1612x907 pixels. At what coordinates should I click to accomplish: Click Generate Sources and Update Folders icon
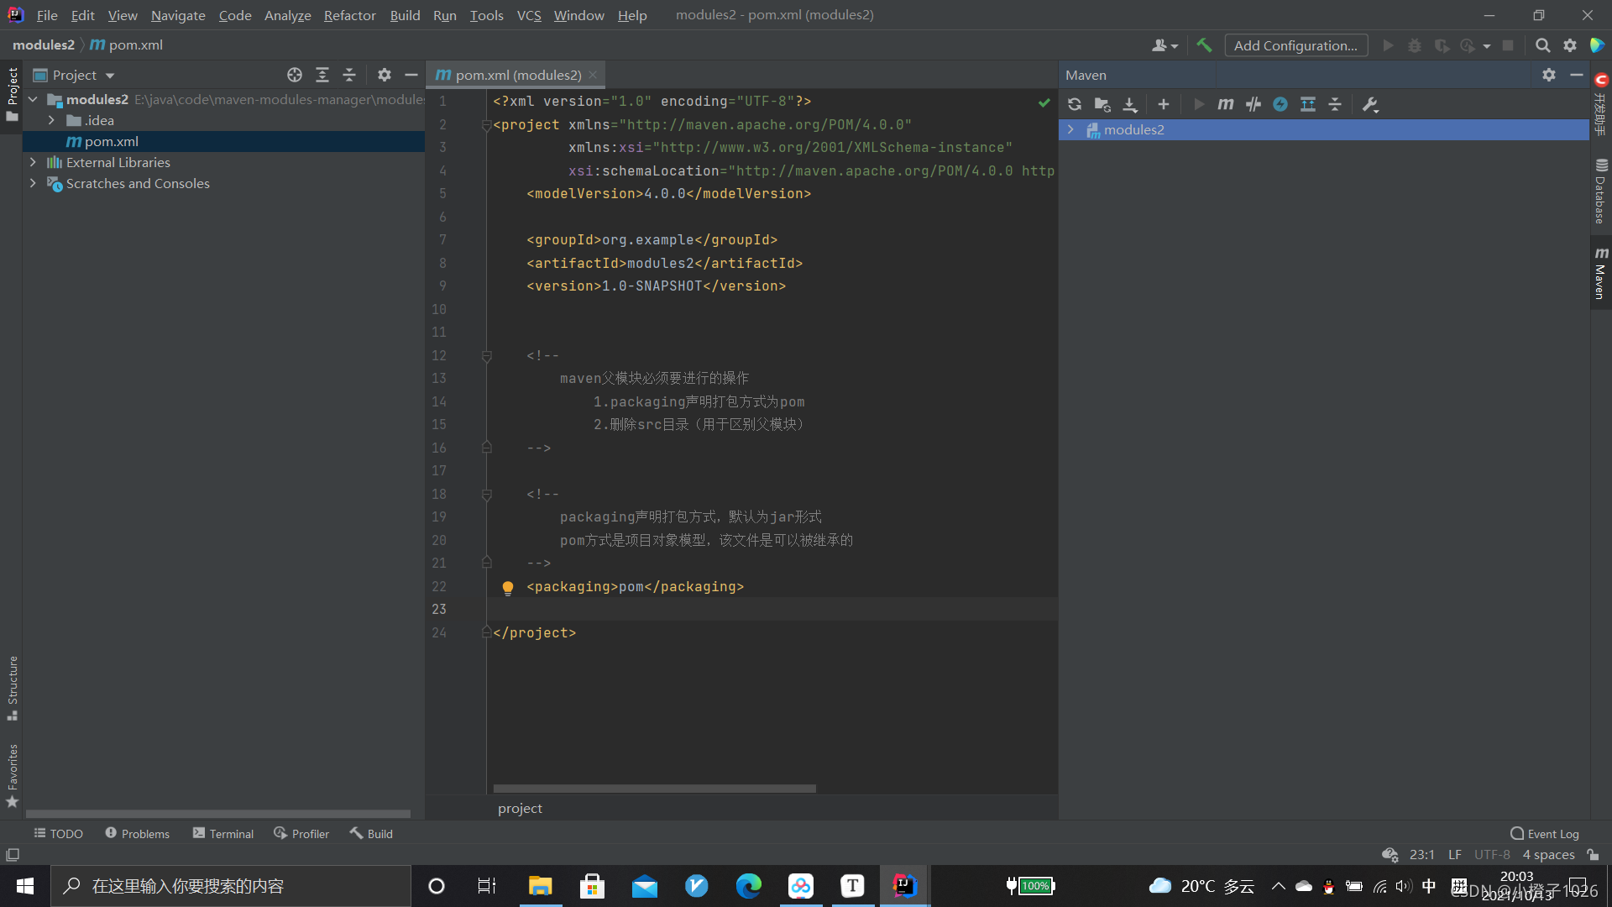pyautogui.click(x=1102, y=105)
